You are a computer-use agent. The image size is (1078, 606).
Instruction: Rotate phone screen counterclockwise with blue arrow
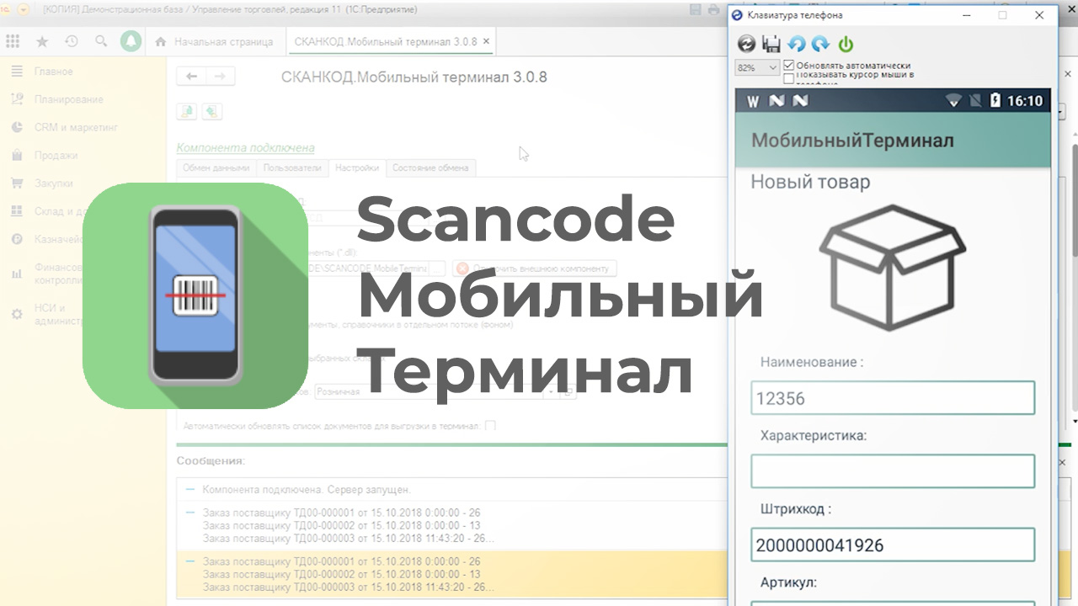[796, 45]
